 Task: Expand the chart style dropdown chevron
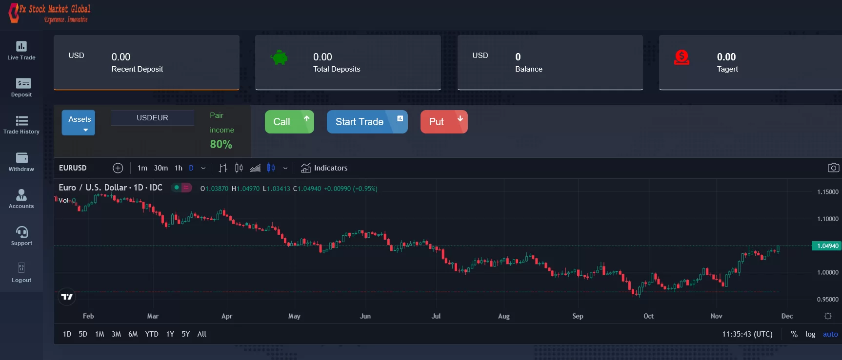(x=285, y=168)
